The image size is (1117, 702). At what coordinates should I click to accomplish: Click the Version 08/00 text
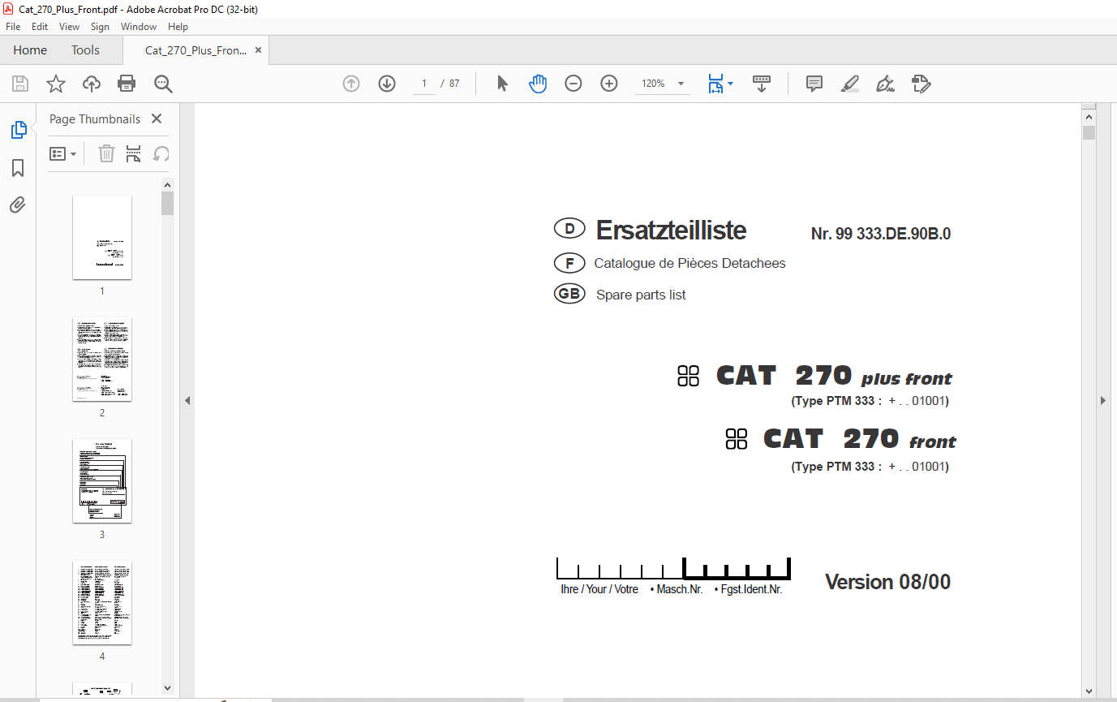887,582
